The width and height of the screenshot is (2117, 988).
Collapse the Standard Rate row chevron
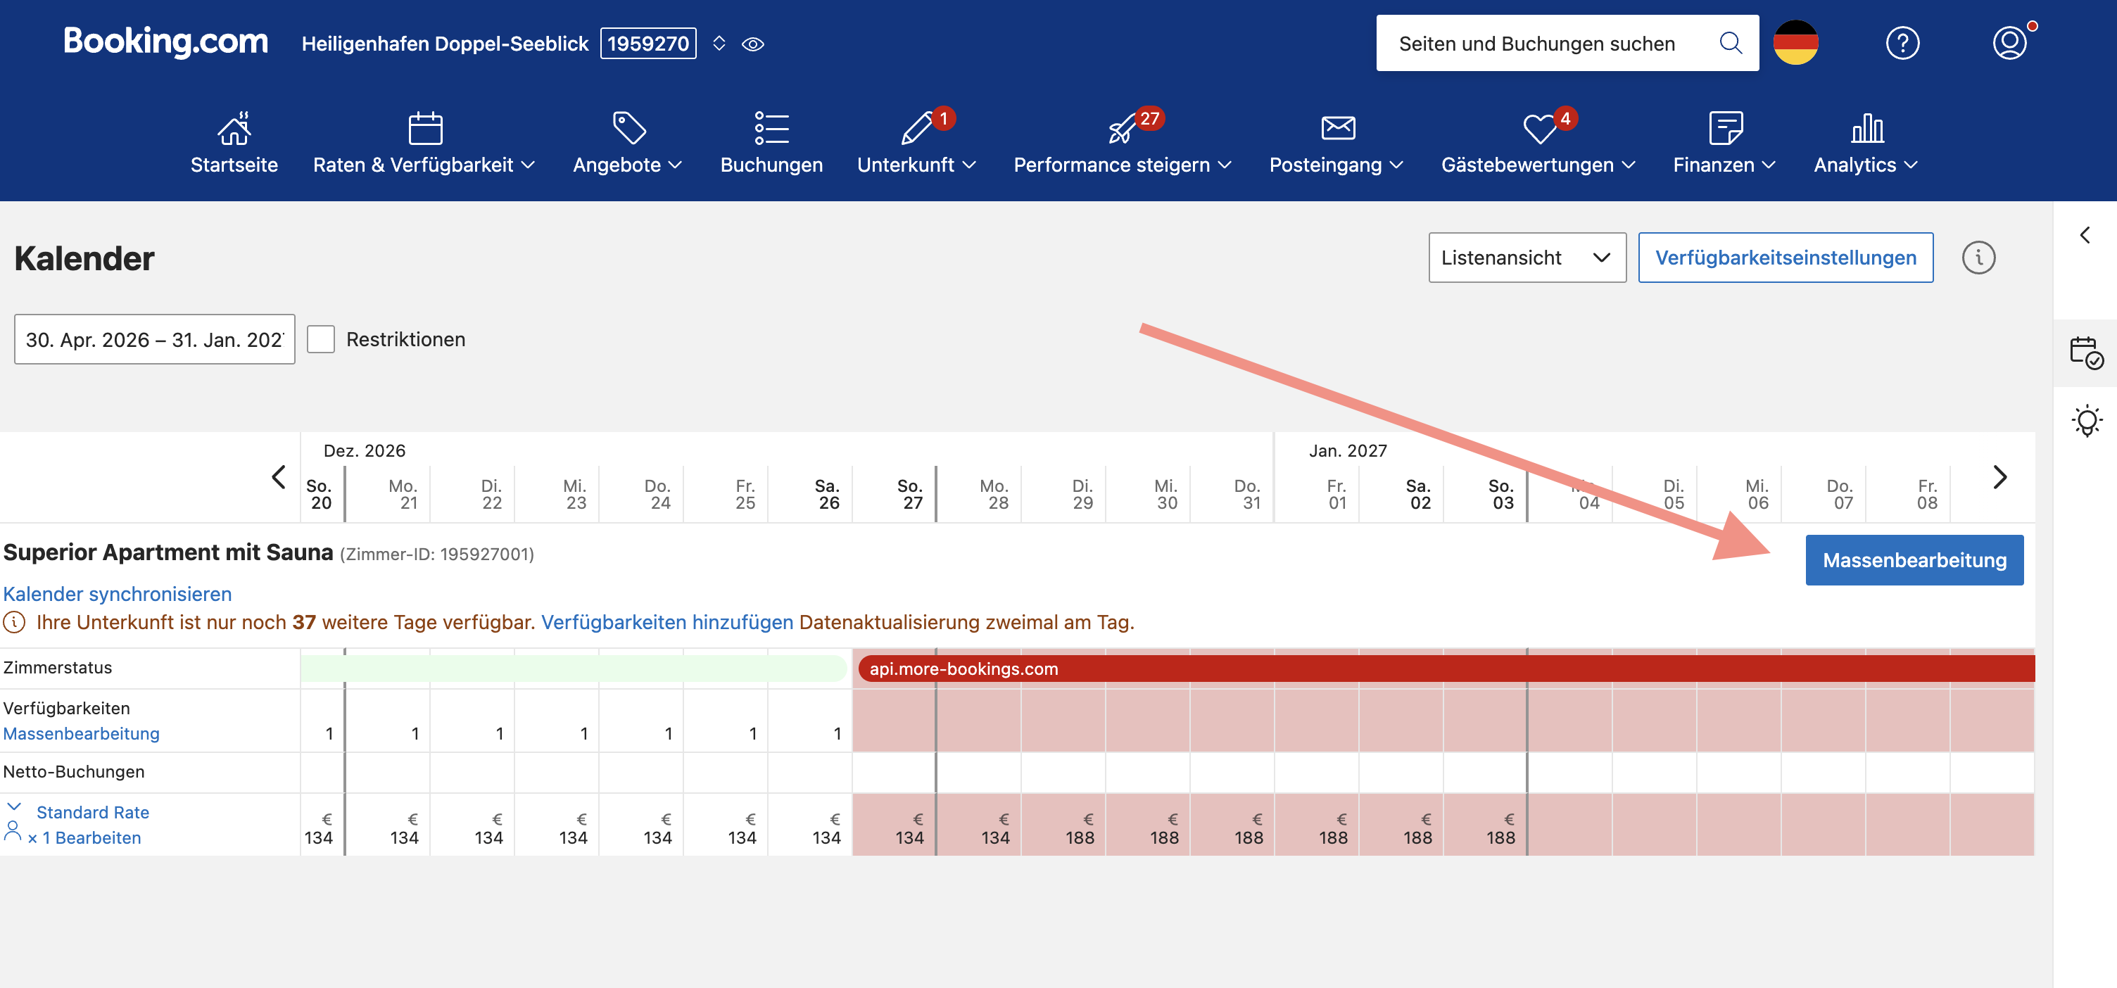(14, 806)
